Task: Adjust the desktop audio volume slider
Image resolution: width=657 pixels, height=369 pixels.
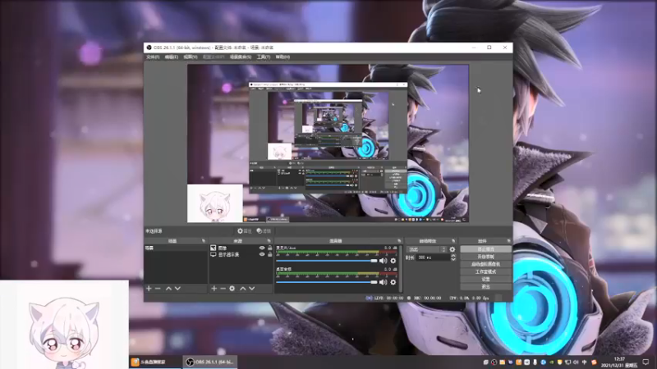Action: coord(326,282)
